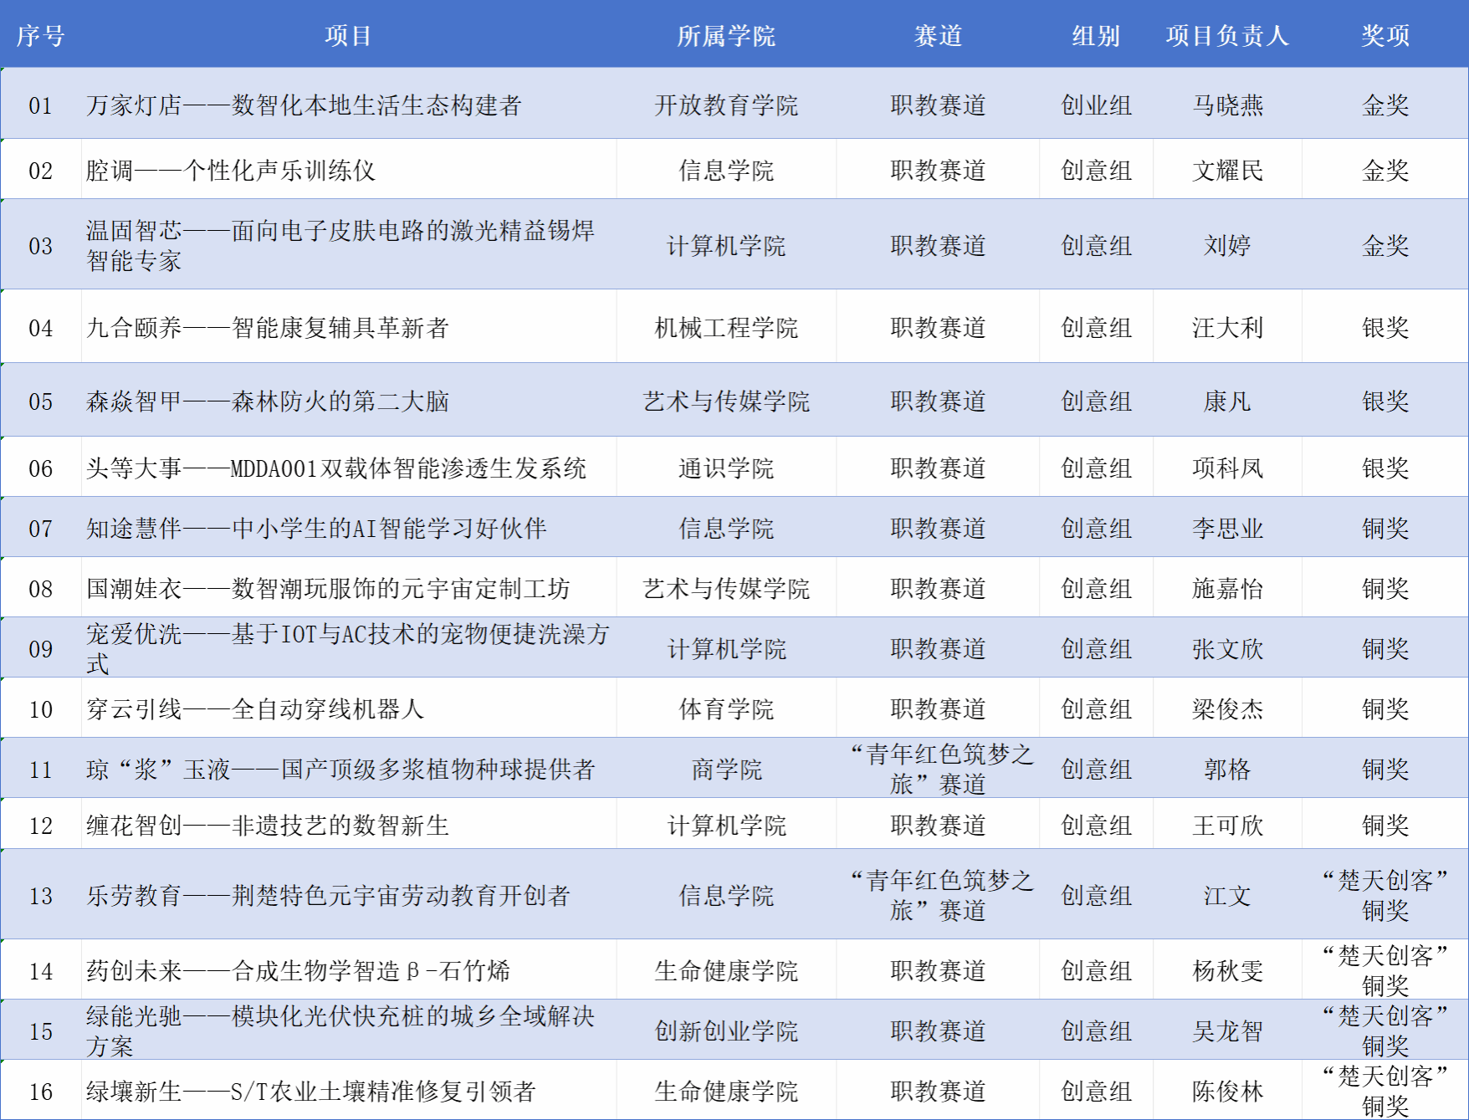Screen dimensions: 1469x1120
Task: Click the name 江文 in row 13
Action: pyautogui.click(x=1227, y=896)
